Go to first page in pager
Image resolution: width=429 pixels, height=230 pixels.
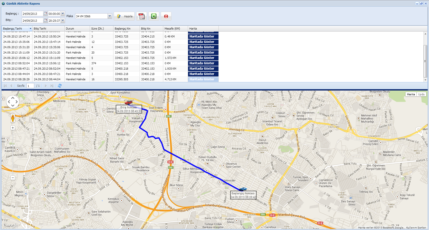[5, 86]
